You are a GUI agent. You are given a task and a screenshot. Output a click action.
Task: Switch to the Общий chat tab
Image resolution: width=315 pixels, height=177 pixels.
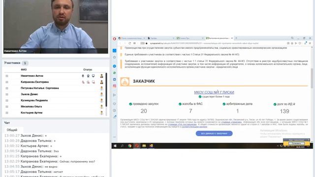[12, 130]
